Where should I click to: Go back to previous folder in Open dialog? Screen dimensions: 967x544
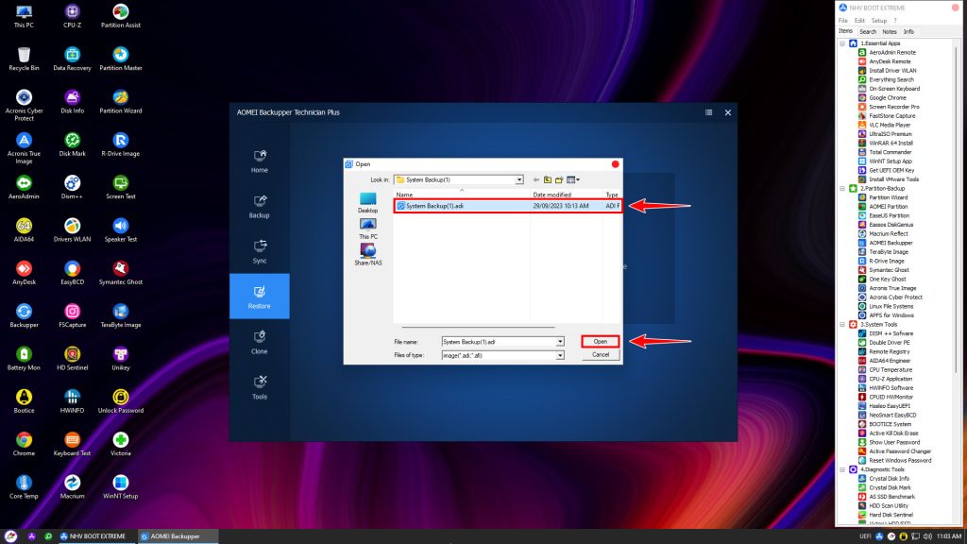pyautogui.click(x=536, y=179)
